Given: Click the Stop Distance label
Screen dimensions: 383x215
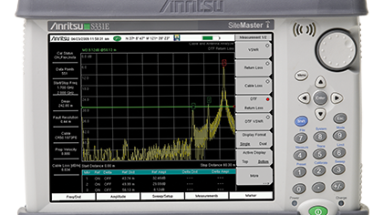Looking at the screenshot, I should 218,165.
